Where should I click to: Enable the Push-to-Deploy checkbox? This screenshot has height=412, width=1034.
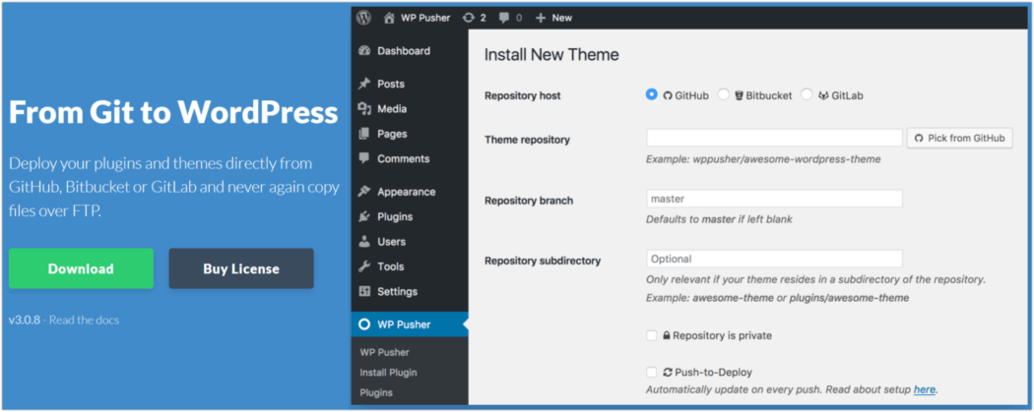pyautogui.click(x=652, y=372)
